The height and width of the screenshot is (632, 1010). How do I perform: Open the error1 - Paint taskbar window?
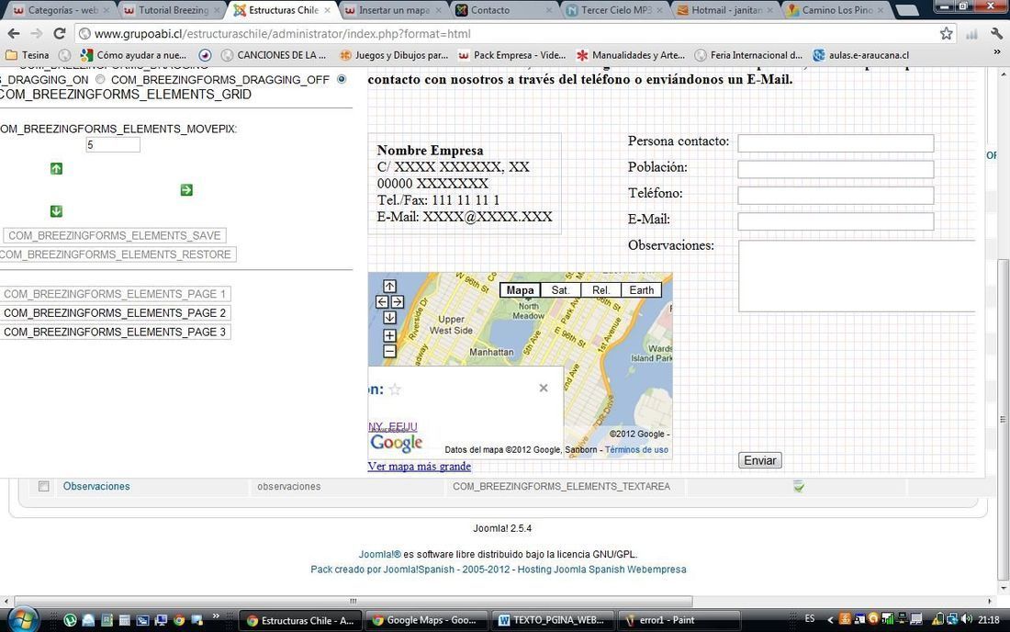point(678,620)
